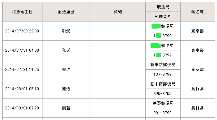
Task: Click the 2014/08/01 07:23 date cell
Action: click(23, 108)
